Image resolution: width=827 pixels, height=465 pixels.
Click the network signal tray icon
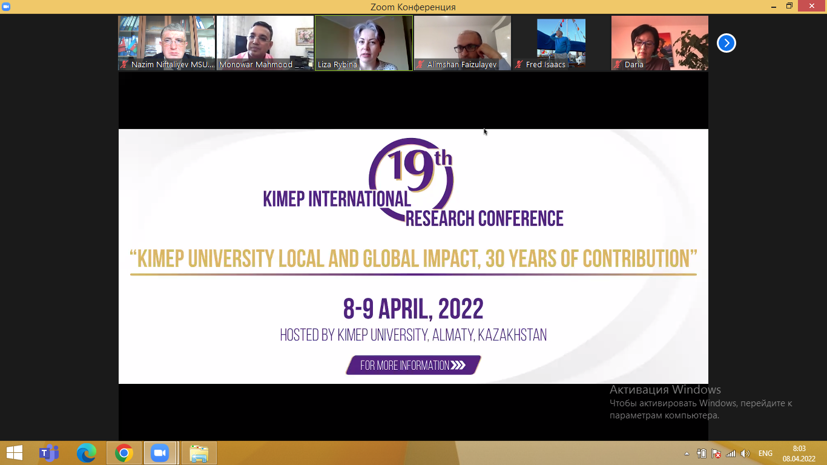coord(731,453)
